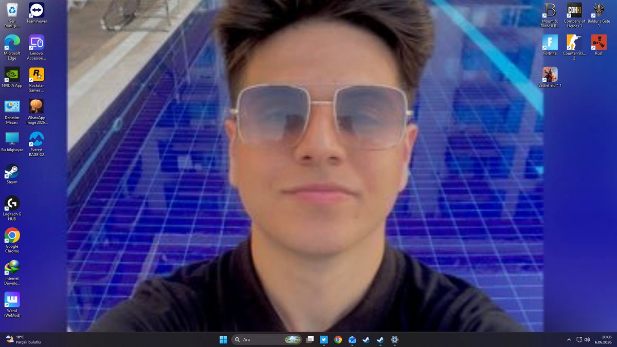Click the Ara search box in taskbar

[266, 339]
